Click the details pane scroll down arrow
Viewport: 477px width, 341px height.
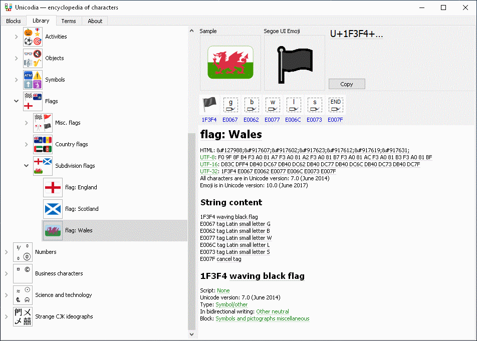coord(191,334)
